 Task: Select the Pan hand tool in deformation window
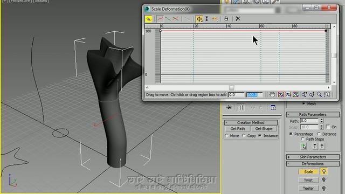click(x=272, y=95)
